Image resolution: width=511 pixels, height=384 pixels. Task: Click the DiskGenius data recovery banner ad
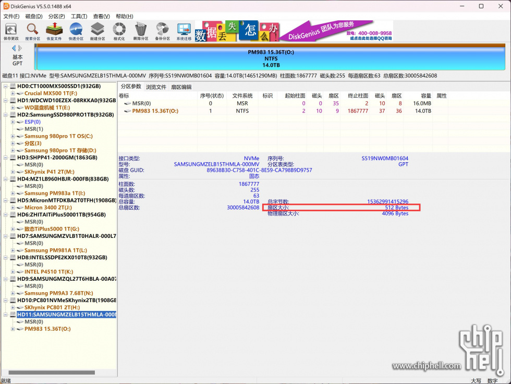[x=294, y=31]
